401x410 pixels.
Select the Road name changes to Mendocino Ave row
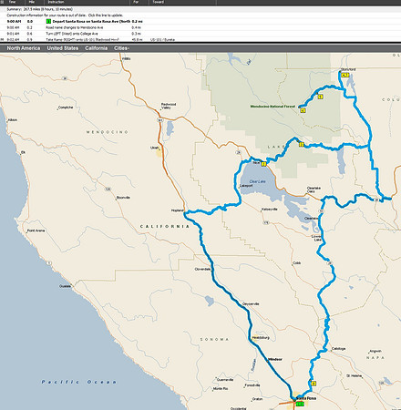pyautogui.click(x=200, y=27)
